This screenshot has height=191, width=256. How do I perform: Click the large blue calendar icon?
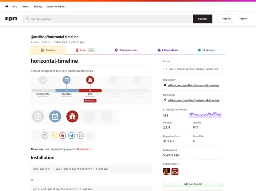(55, 116)
